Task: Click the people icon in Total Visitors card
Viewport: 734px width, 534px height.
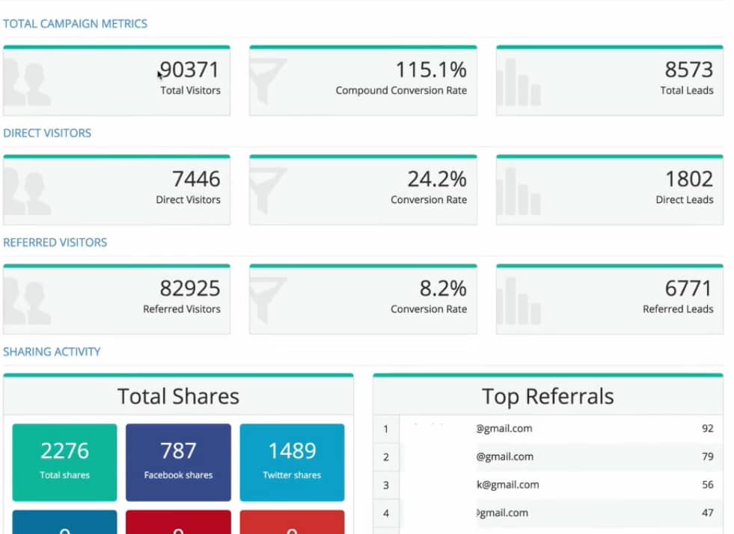Action: (27, 82)
